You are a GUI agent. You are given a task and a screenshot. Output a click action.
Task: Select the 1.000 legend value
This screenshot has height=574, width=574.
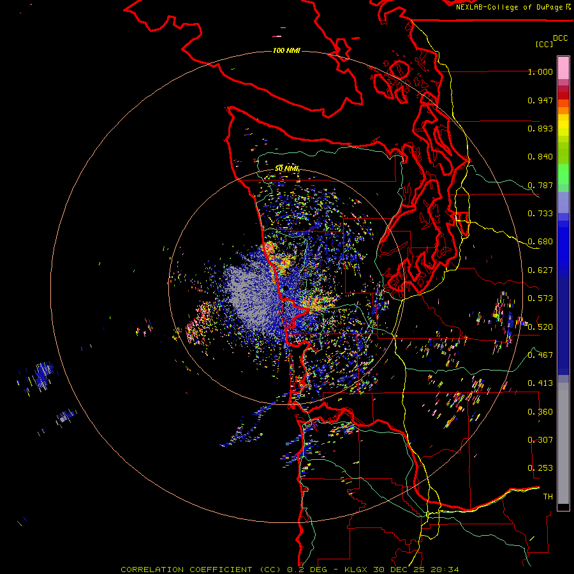540,71
